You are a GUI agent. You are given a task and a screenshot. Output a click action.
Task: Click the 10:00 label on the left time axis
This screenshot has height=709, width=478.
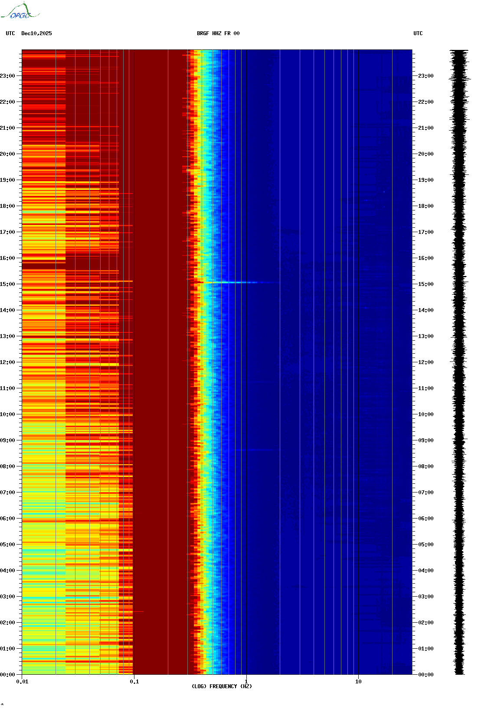coord(7,414)
